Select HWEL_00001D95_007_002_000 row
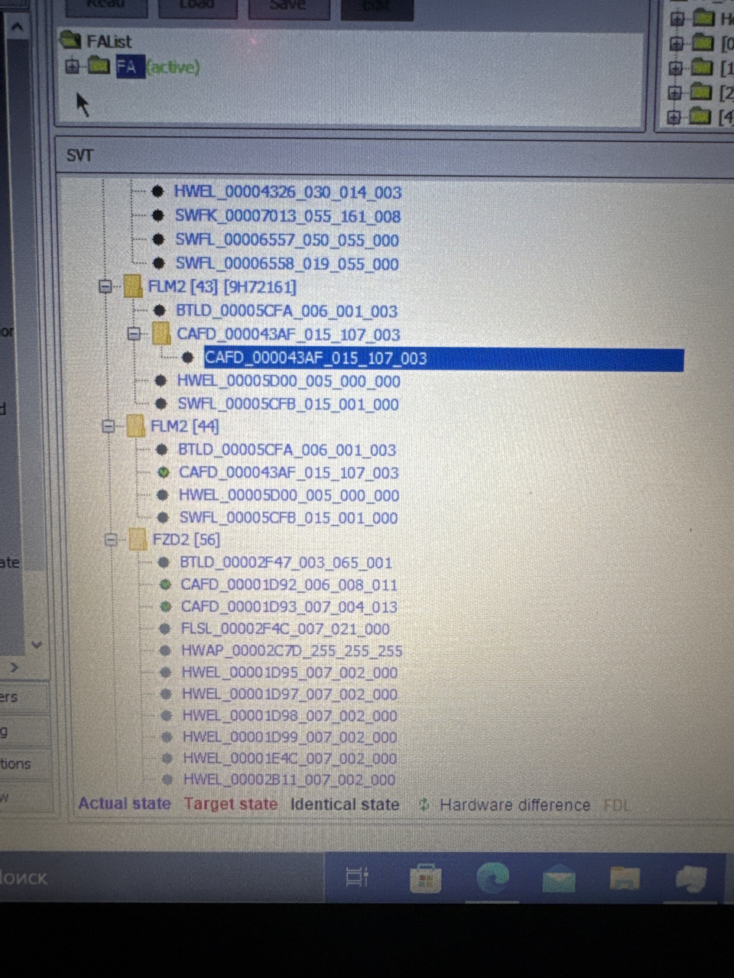 pos(289,672)
